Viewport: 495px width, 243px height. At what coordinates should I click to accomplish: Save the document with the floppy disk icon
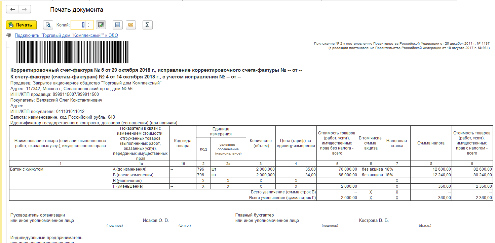(x=117, y=25)
